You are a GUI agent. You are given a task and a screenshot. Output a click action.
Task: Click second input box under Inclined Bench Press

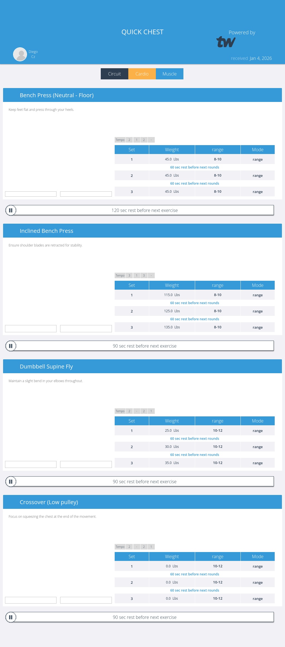click(86, 329)
